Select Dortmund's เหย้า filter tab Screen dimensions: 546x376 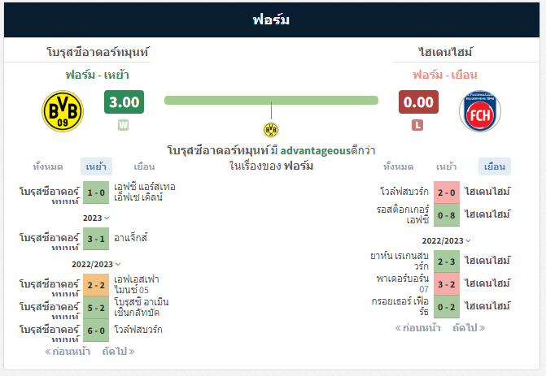tap(96, 166)
